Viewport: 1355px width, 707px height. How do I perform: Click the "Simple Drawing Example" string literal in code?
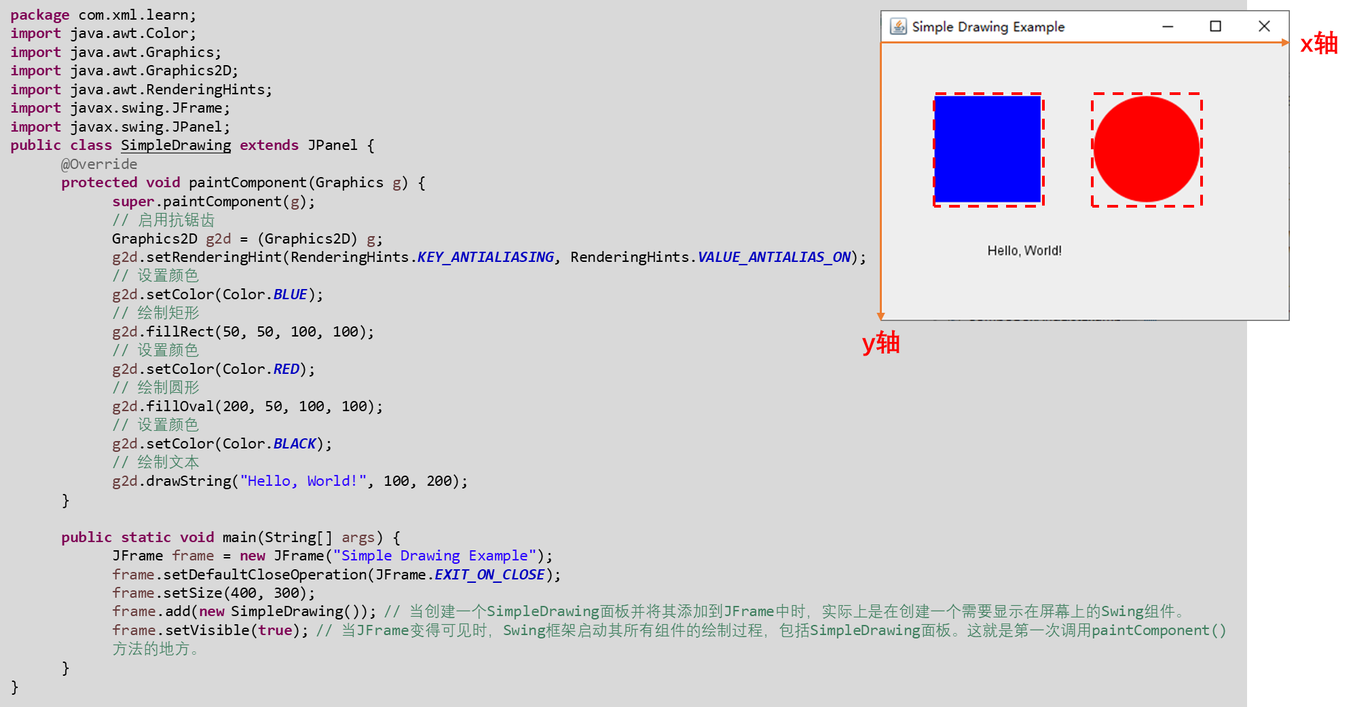coord(434,556)
